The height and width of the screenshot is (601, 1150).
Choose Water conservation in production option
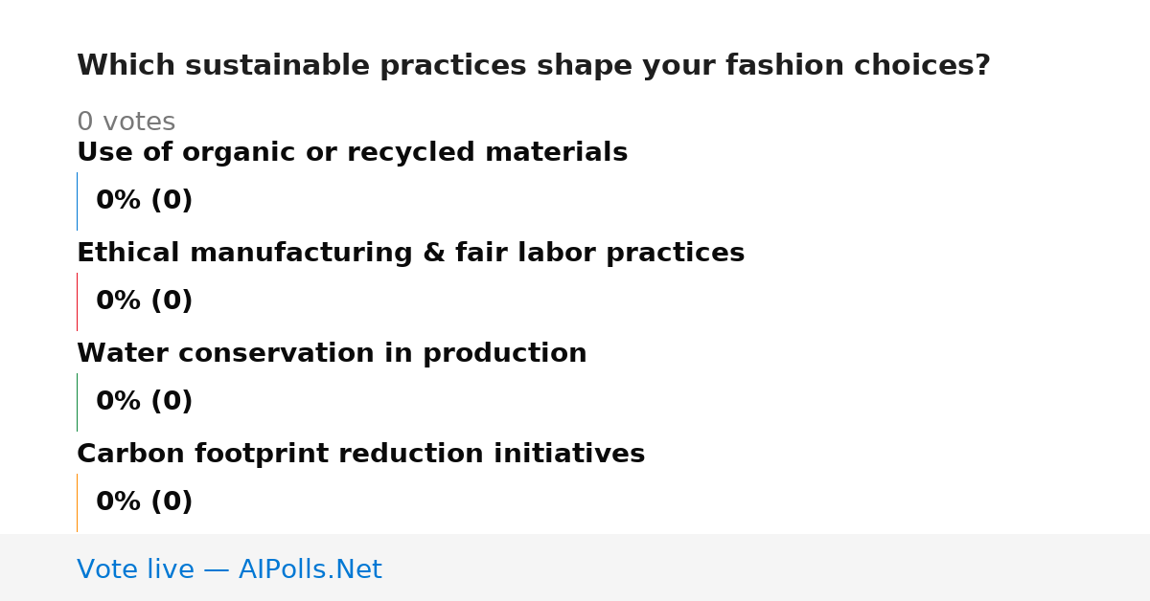[332, 354]
